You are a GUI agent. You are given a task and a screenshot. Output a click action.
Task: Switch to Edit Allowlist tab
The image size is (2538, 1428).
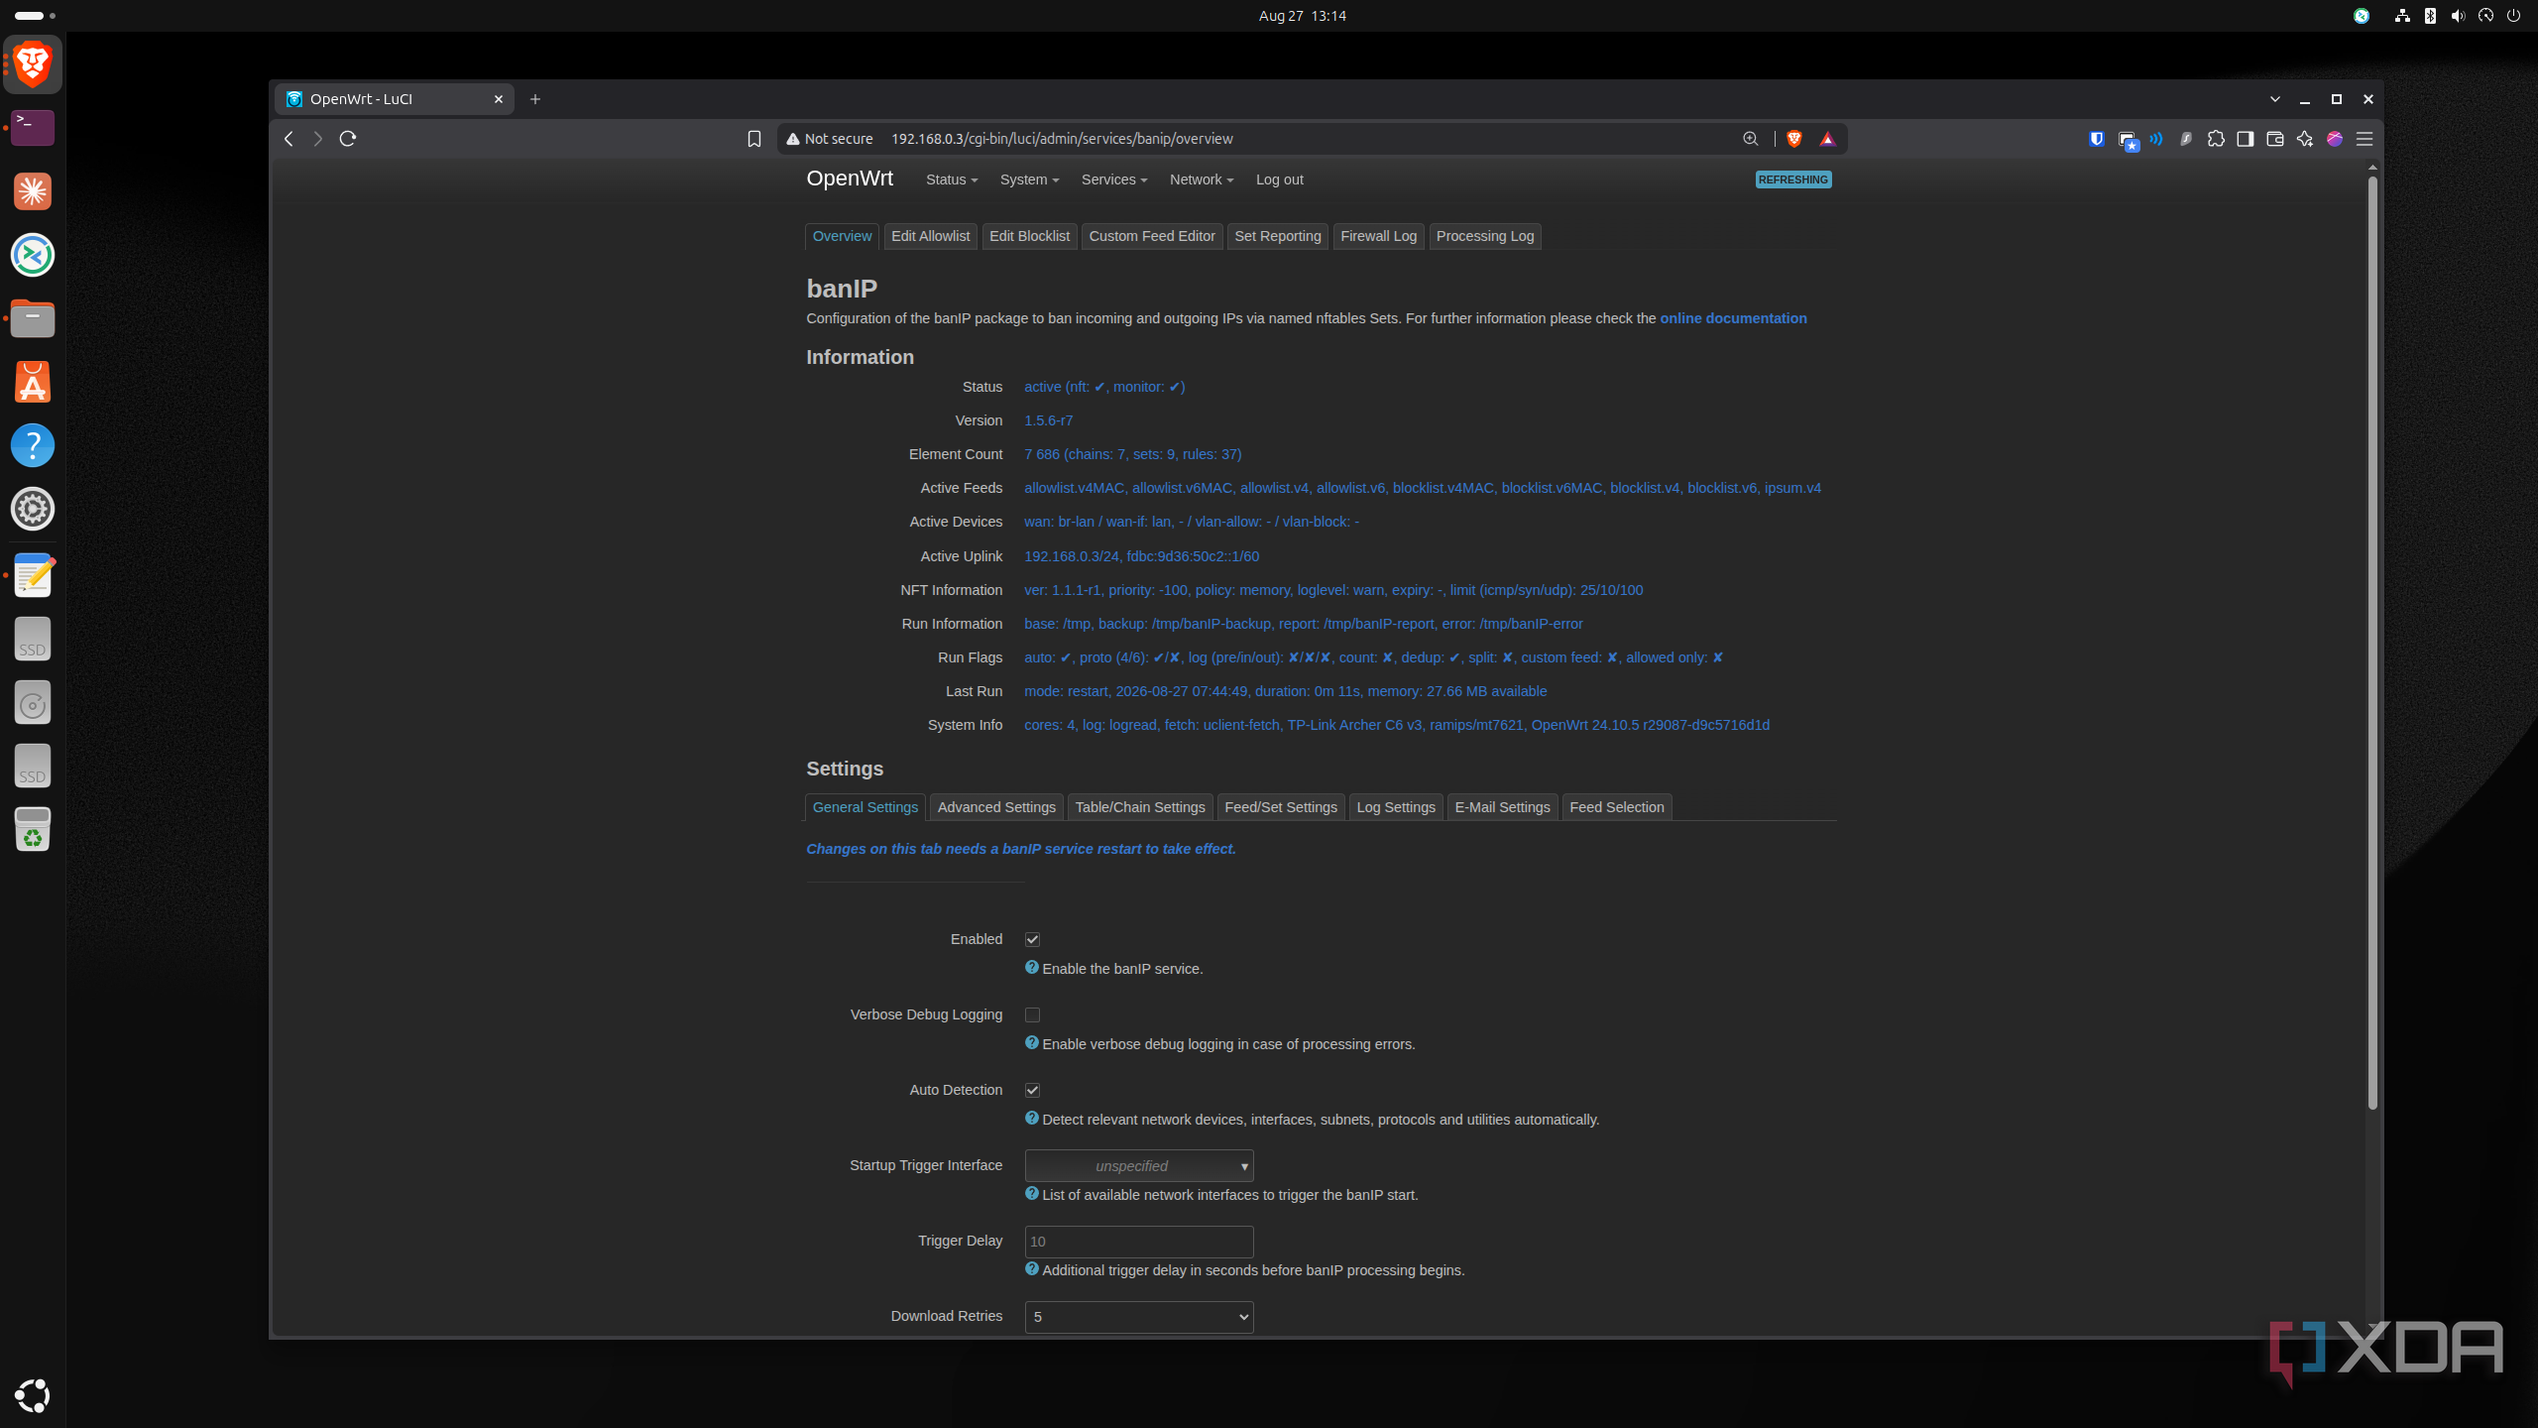pyautogui.click(x=930, y=236)
